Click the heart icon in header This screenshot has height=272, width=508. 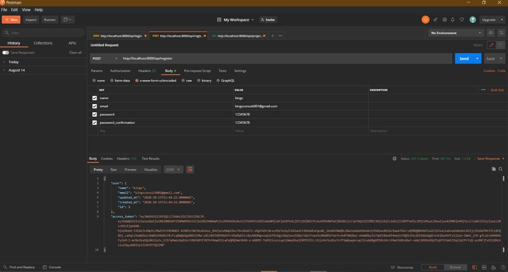coord(462,20)
